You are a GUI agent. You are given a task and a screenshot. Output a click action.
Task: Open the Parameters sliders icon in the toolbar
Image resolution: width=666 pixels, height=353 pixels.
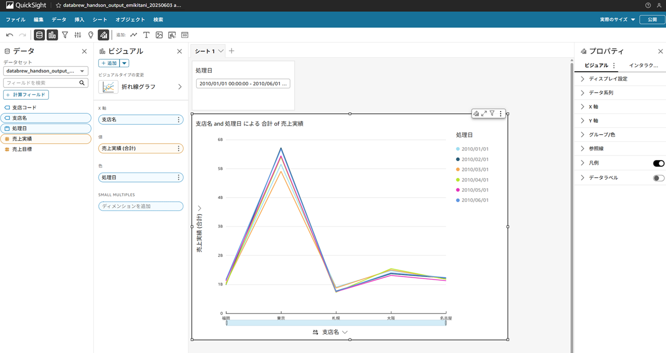[x=78, y=35]
